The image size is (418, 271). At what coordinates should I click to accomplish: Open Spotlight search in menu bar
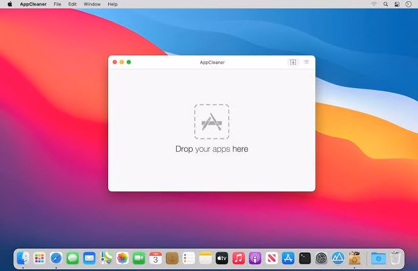386,4
